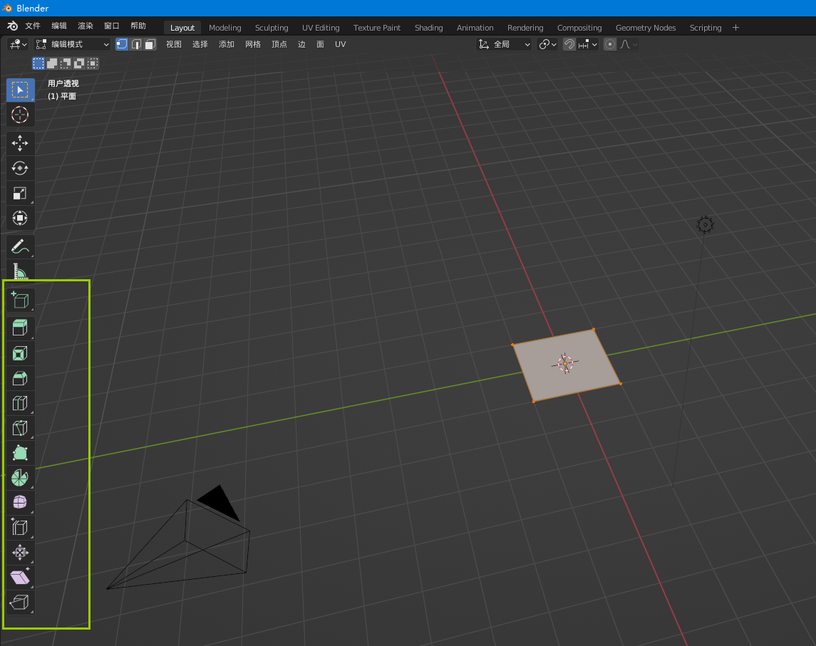Open the pivot point dropdown
The image size is (816, 646).
[x=547, y=44]
